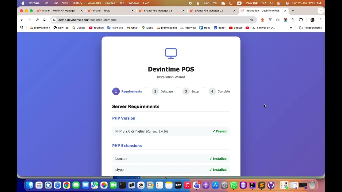Select wizard step 3 Setup
The height and width of the screenshot is (192, 342).
(191, 91)
